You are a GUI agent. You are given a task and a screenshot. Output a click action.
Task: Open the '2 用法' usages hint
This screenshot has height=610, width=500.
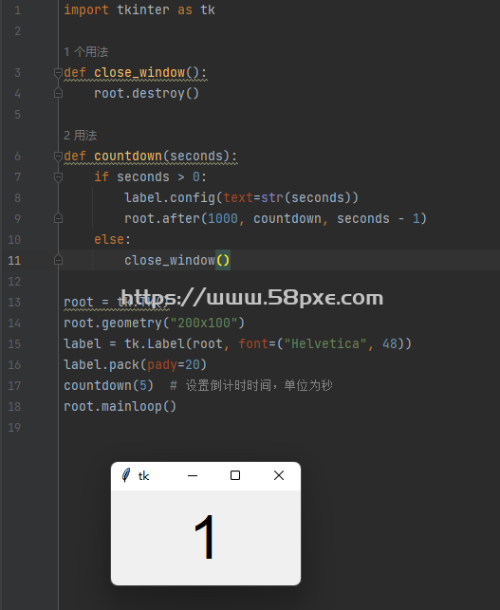[80, 136]
